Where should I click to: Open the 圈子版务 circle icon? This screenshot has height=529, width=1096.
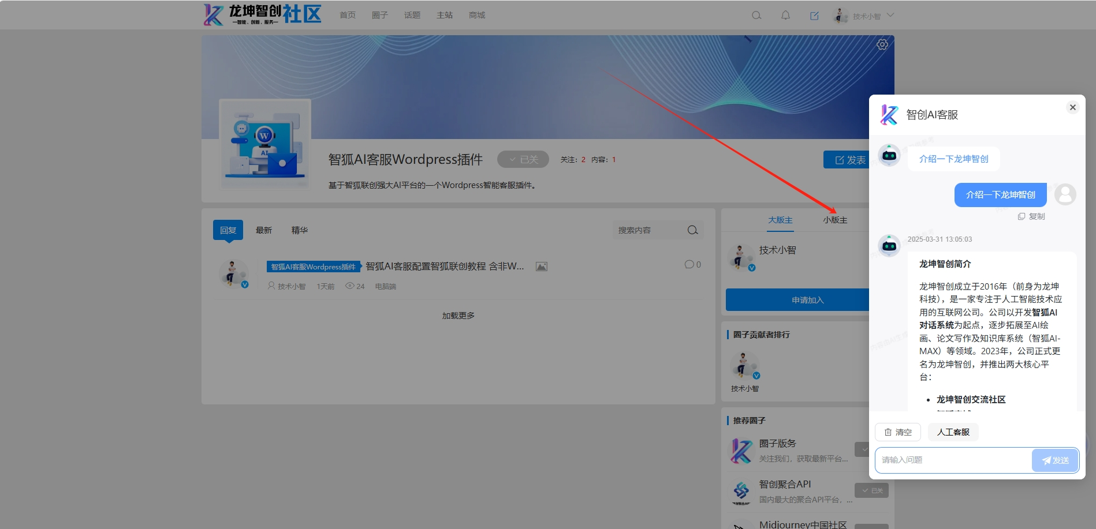741,451
